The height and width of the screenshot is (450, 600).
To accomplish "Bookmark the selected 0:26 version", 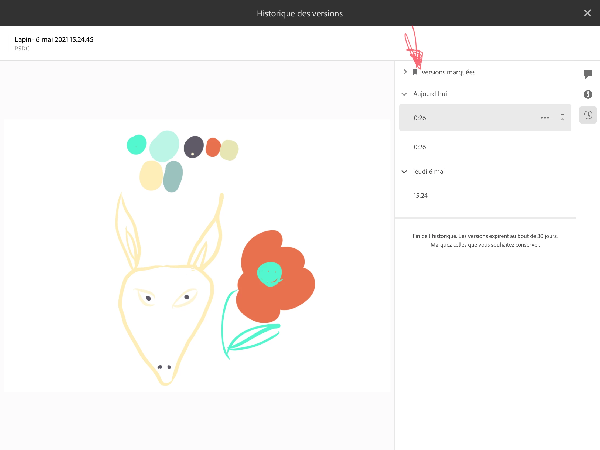I will point(562,118).
